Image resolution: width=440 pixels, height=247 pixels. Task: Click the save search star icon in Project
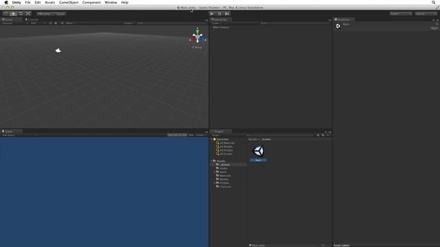click(x=328, y=135)
